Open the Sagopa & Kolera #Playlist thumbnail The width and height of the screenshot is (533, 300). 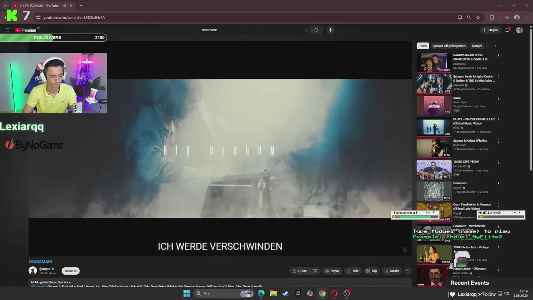point(434,148)
